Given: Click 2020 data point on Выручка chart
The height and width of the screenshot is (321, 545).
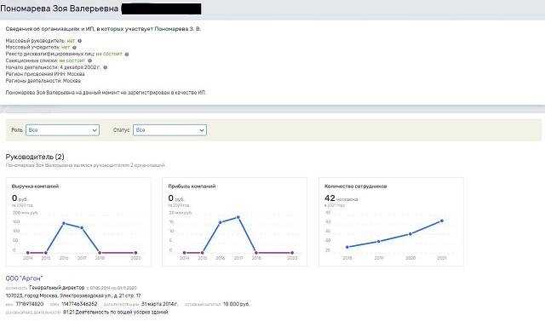Looking at the screenshot, I should click(135, 253).
